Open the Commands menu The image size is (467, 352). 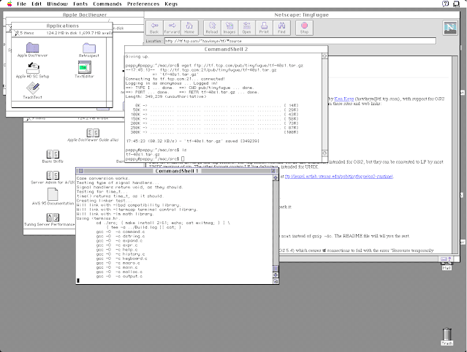pyautogui.click(x=107, y=4)
